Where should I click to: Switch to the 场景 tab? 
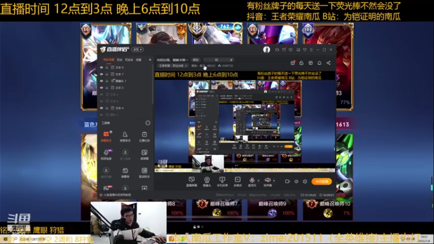139,60
